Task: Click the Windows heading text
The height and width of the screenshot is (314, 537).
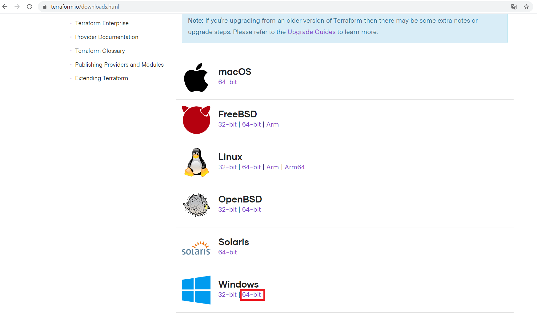Action: [x=238, y=285]
